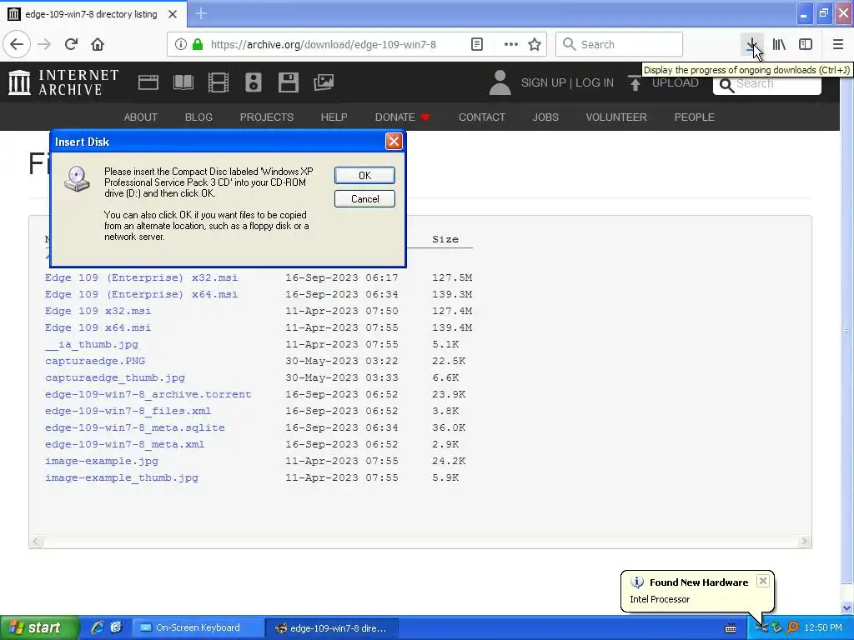Open edge-109-win7-8_meta.sqlite link
The width and height of the screenshot is (854, 640).
tap(135, 427)
